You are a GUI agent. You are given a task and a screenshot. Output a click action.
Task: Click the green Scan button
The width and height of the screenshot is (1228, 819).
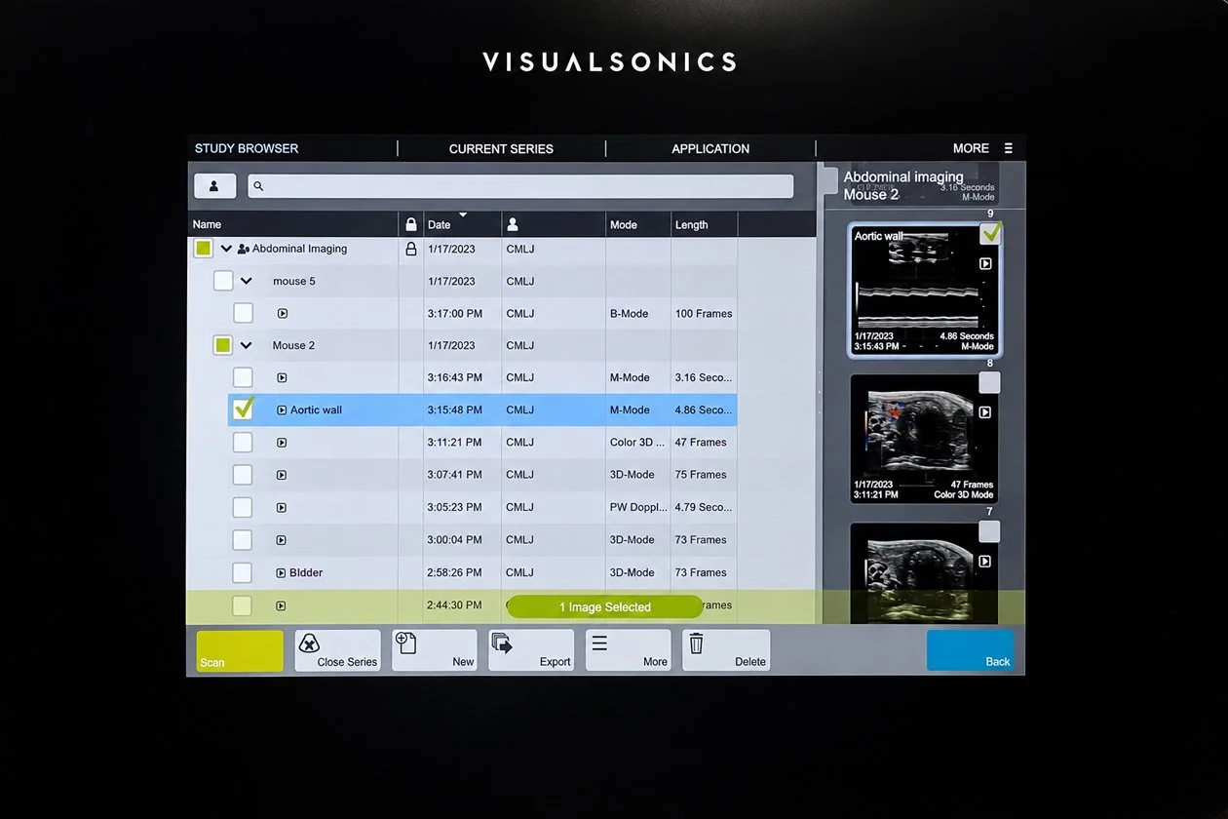(240, 650)
